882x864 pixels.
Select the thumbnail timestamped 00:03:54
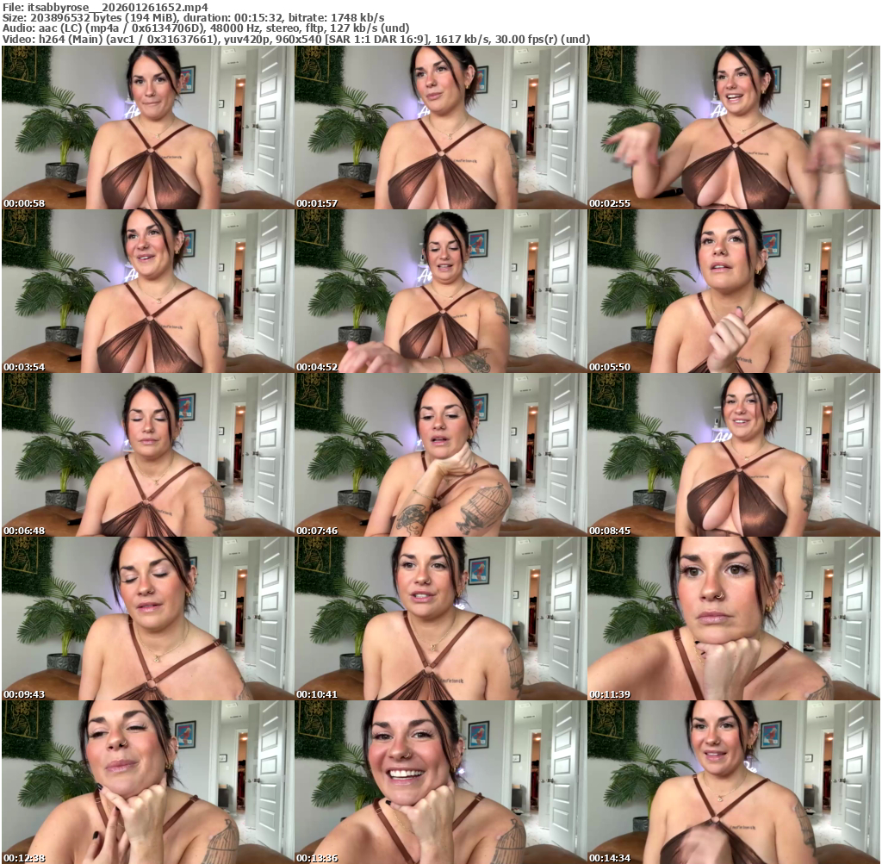(147, 291)
